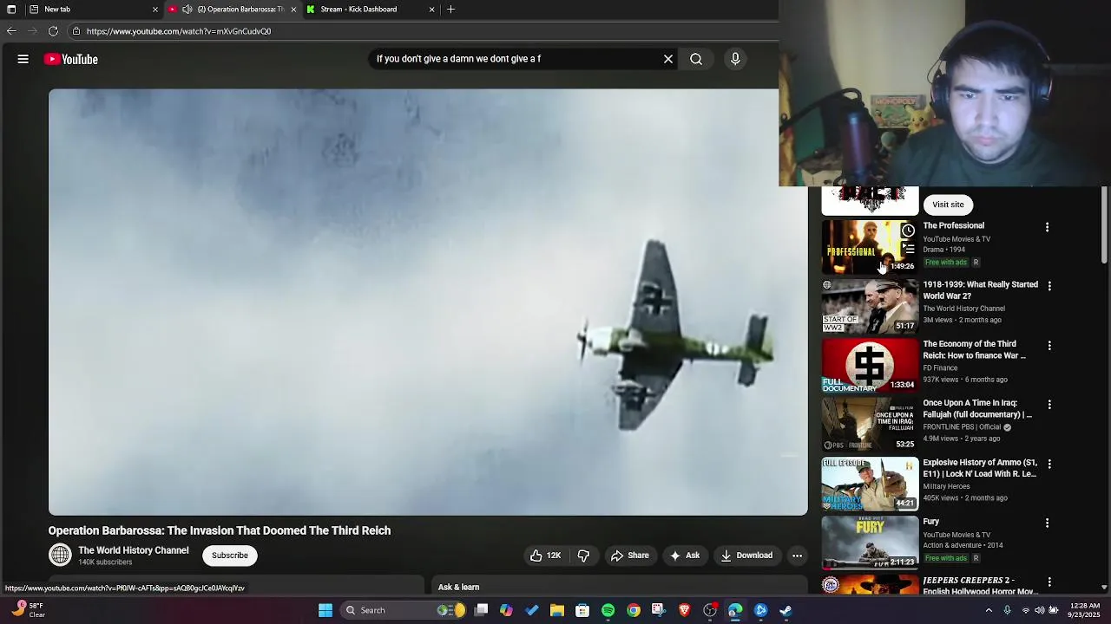Open options for Jeepers Creepers 2 video
The width and height of the screenshot is (1111, 624).
pyautogui.click(x=1049, y=582)
